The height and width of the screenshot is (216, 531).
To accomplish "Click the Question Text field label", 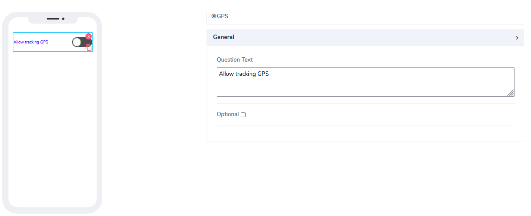I will (x=235, y=60).
